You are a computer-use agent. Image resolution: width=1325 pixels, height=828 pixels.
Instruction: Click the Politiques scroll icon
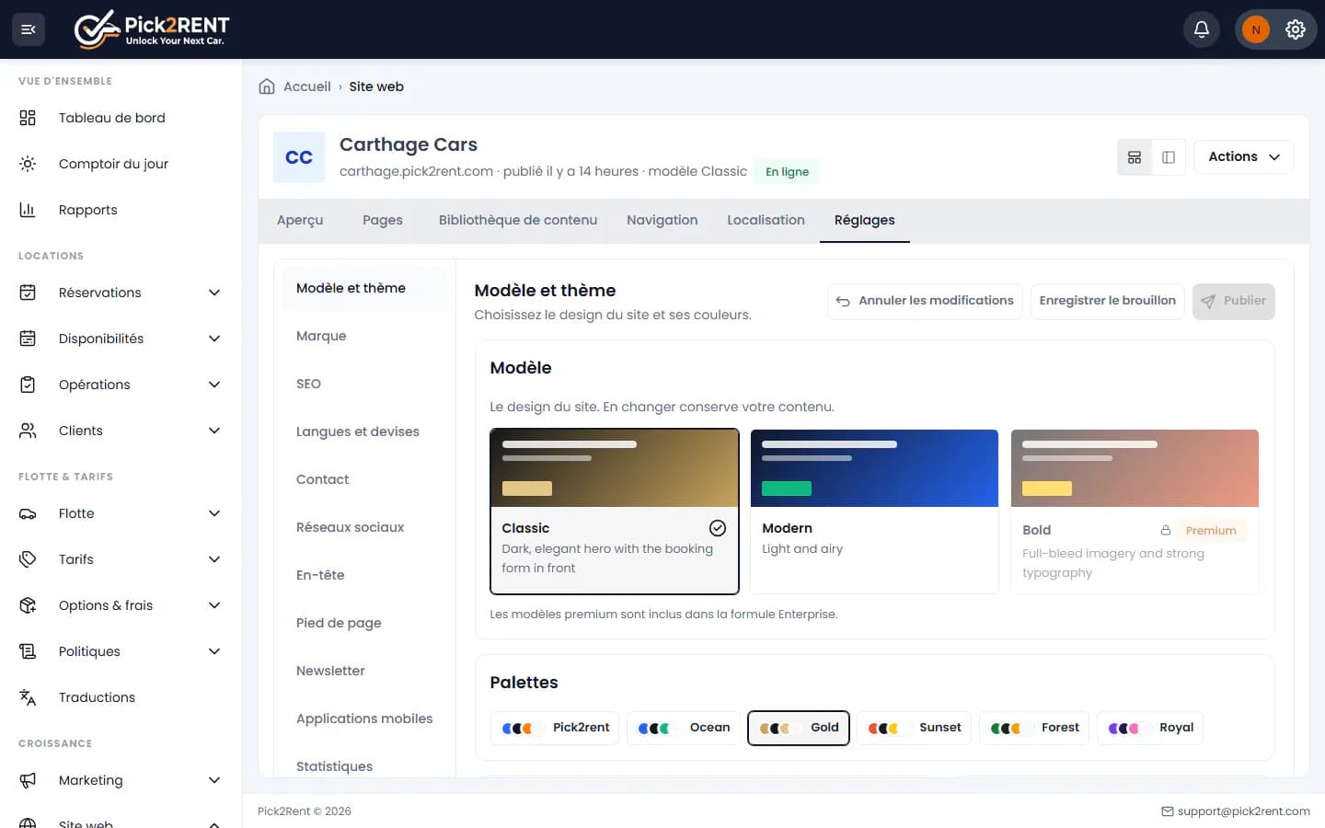[x=28, y=651]
